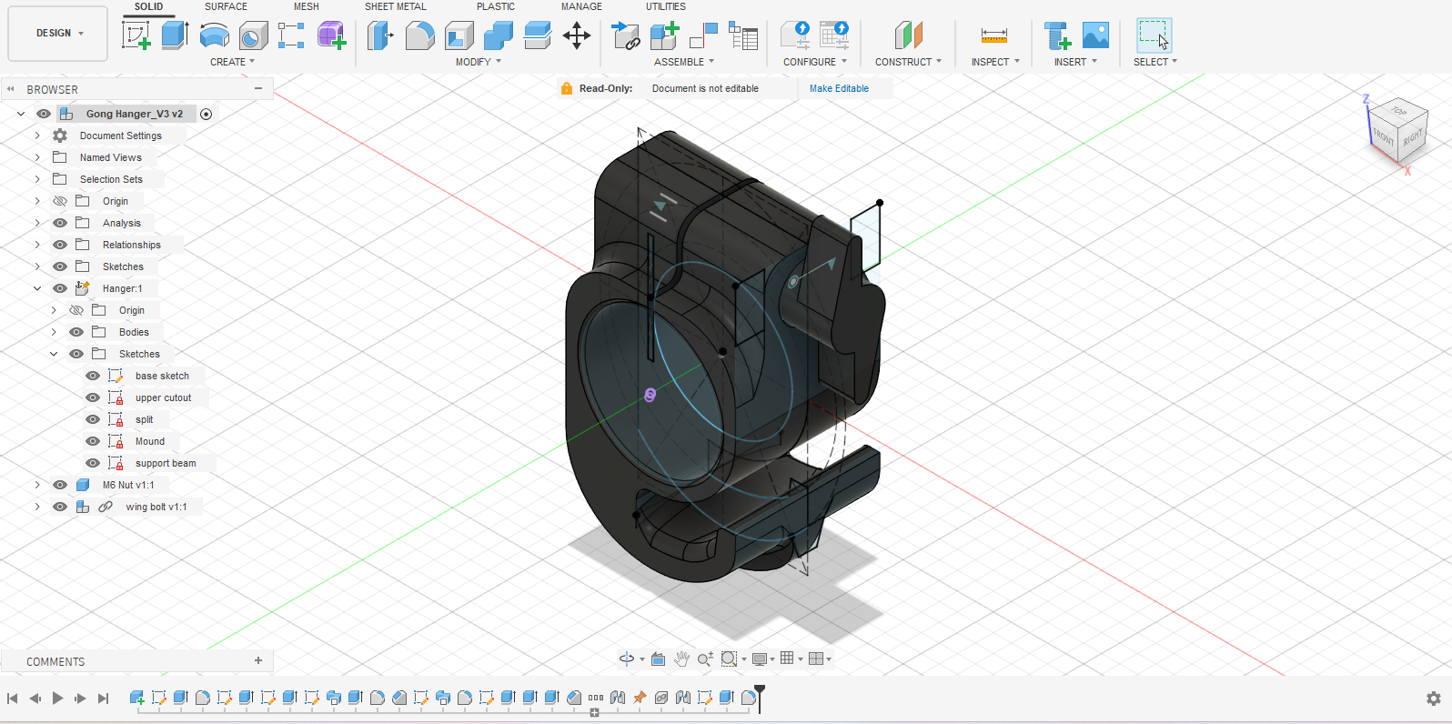
Task: Toggle visibility of the Mound sketch
Action: click(x=93, y=441)
